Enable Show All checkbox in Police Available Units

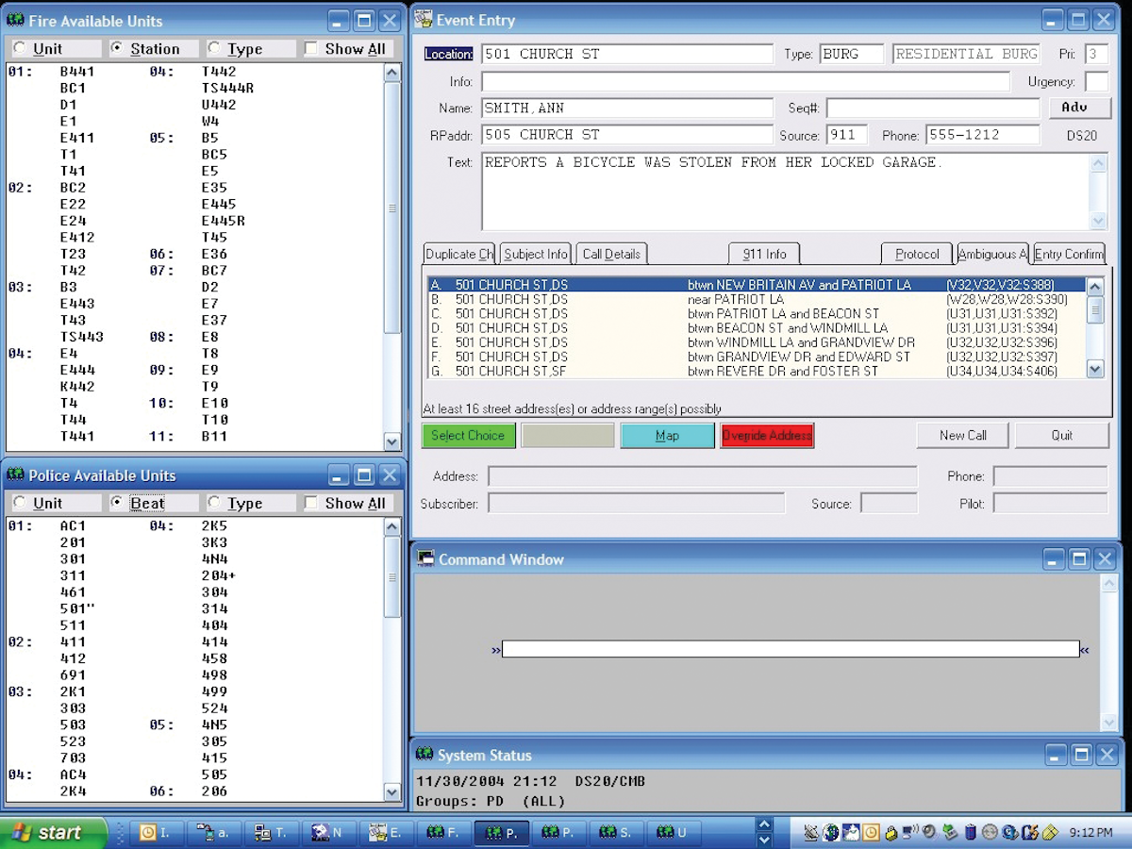[x=311, y=504]
